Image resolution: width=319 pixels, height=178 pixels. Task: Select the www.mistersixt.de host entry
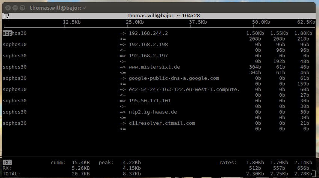click(x=154, y=67)
